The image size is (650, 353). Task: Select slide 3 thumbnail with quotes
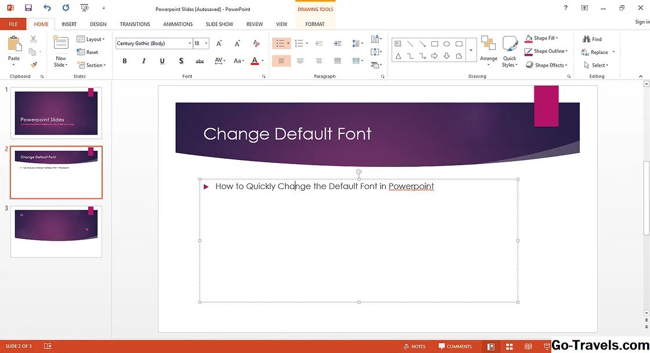[56, 232]
